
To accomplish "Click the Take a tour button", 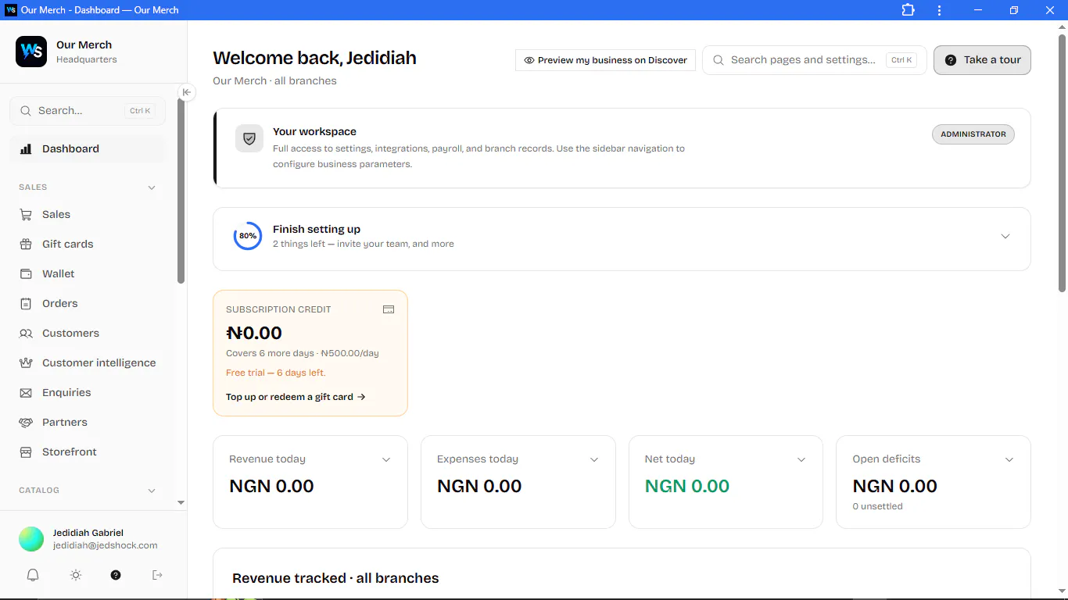I will (982, 60).
